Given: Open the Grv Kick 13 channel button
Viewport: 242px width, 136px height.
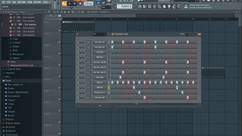Looking at the screenshot, I should [99, 42].
